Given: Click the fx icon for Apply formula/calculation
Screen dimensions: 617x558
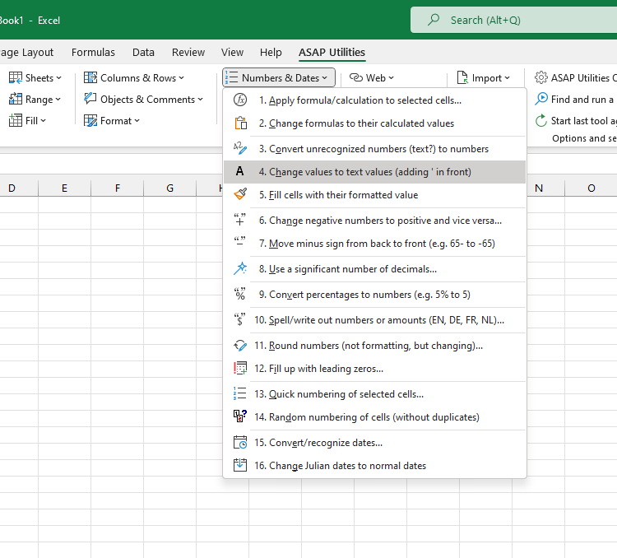Looking at the screenshot, I should point(240,100).
